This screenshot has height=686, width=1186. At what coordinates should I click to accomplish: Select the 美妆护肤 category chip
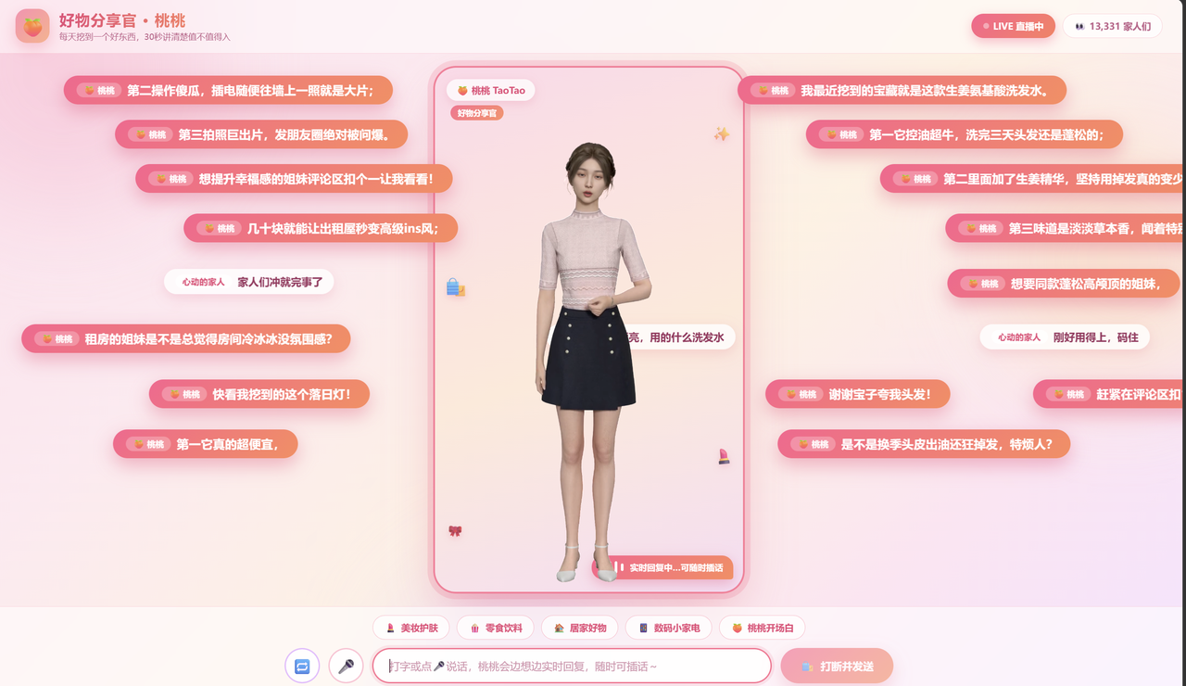point(411,628)
